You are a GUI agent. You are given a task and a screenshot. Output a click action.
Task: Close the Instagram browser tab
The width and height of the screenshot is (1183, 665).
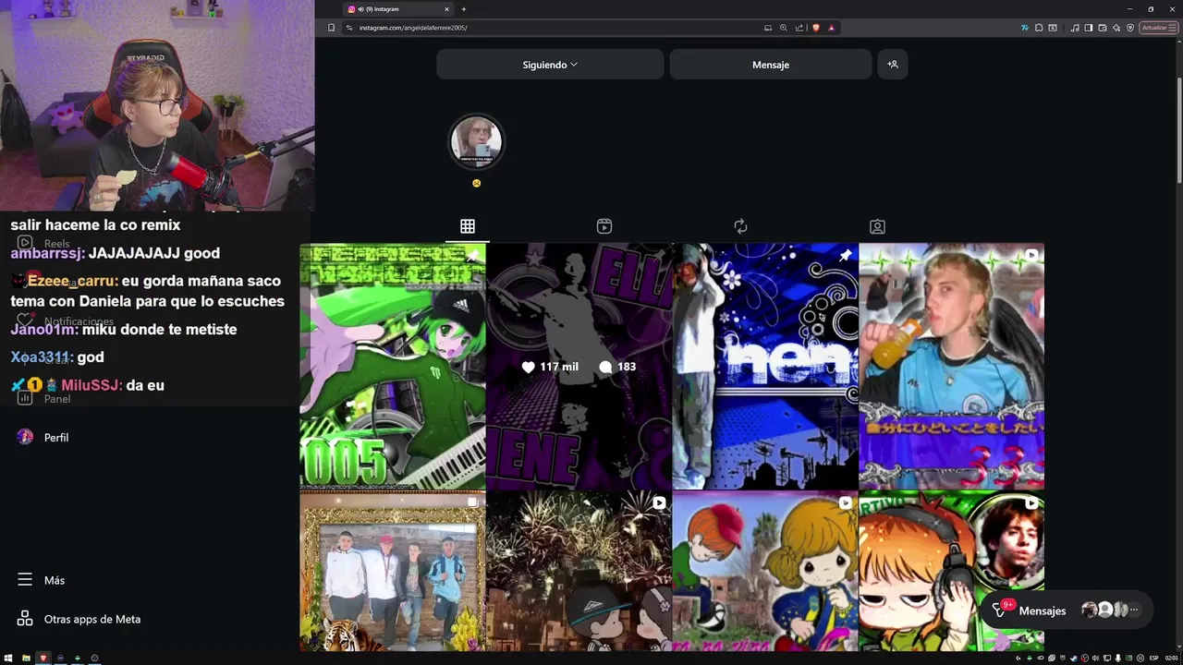[446, 9]
